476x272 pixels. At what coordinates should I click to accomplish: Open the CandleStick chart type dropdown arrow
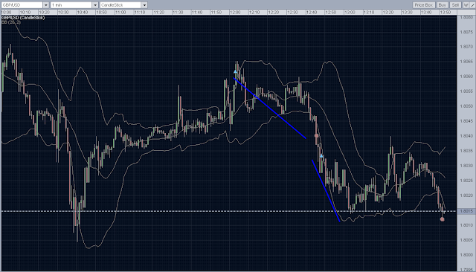tap(144, 5)
